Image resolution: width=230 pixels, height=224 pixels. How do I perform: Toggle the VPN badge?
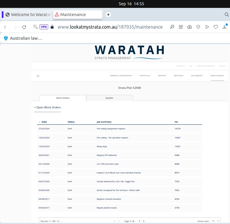[44, 27]
